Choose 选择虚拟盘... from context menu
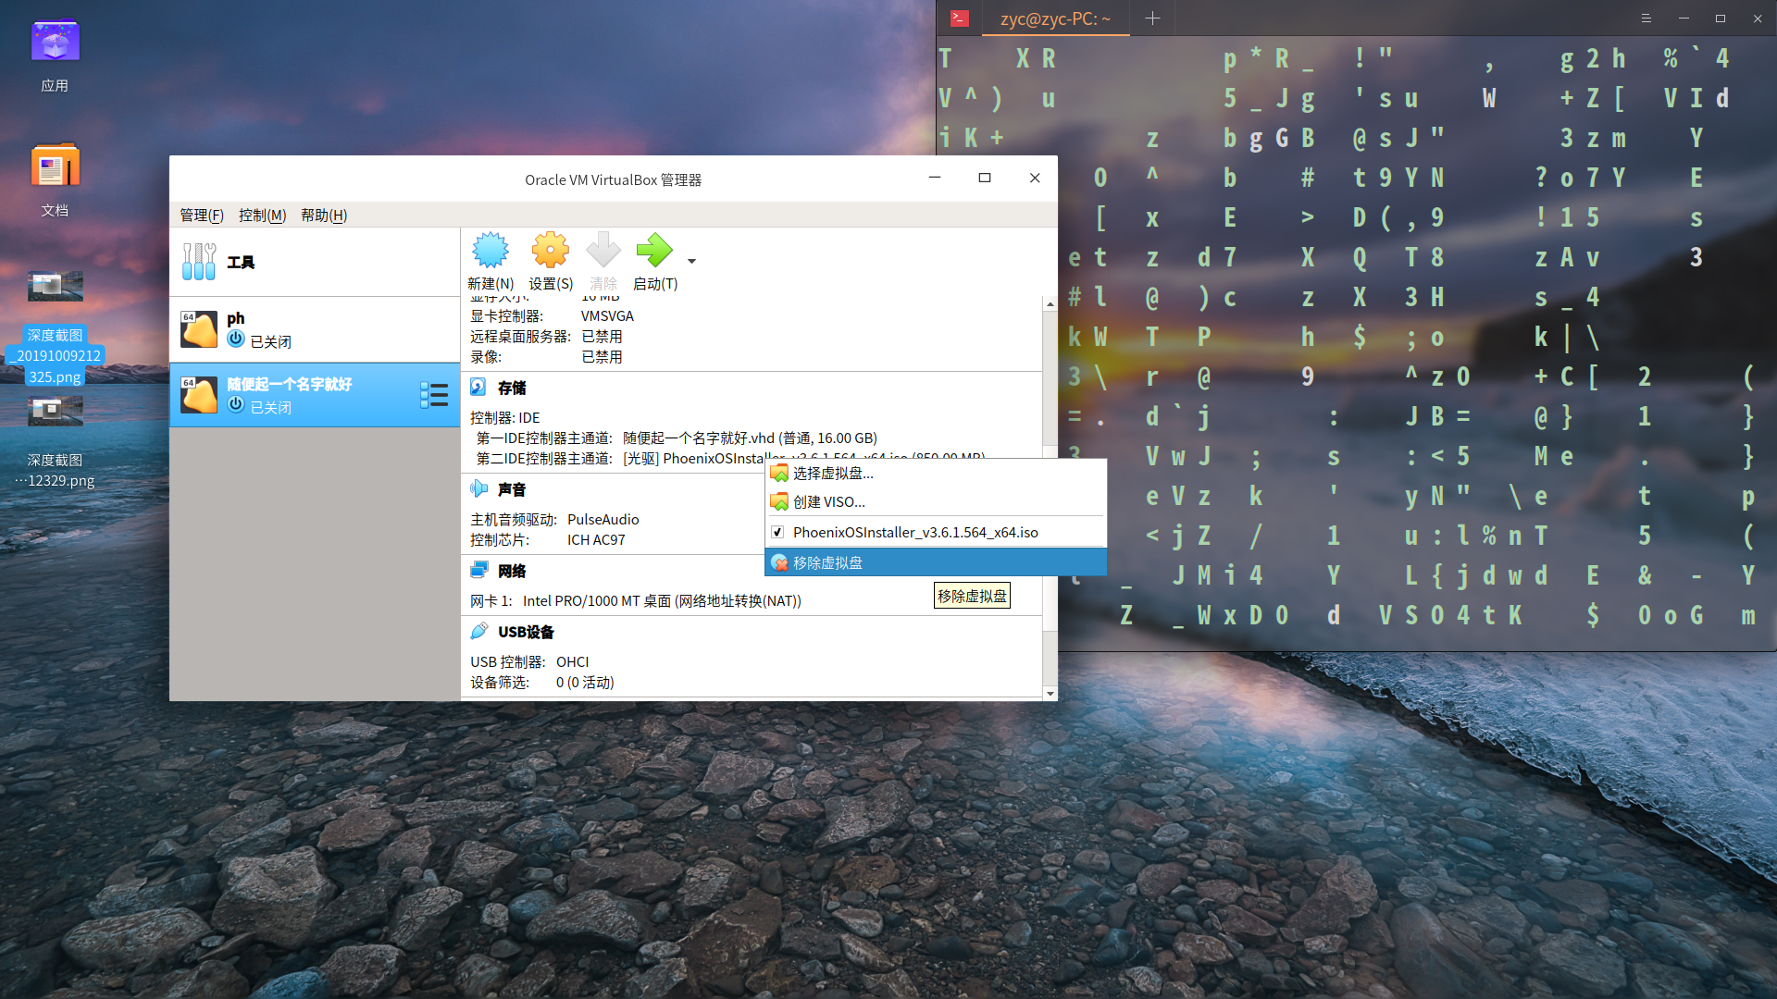 936,473
